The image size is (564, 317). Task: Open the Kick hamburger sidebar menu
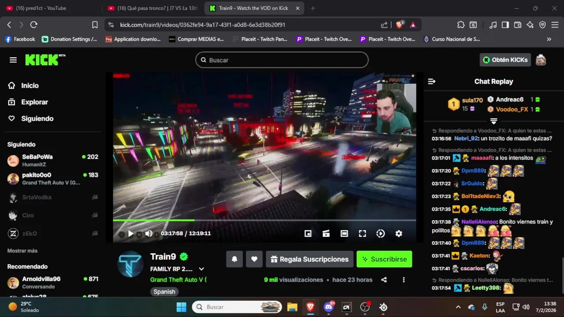[x=13, y=60]
